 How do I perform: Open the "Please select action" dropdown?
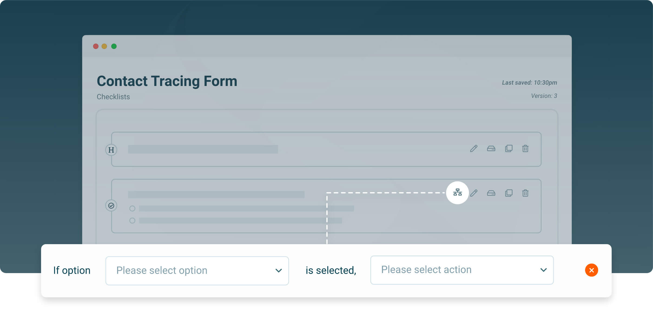pos(462,270)
